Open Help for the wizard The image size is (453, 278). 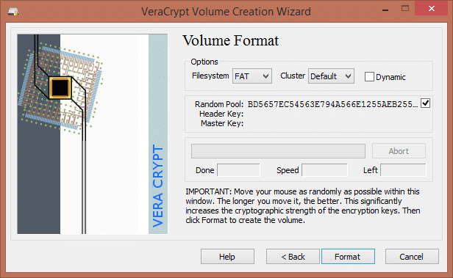point(227,257)
